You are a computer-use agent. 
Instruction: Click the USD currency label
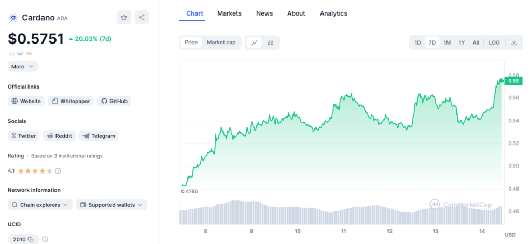tap(510, 235)
